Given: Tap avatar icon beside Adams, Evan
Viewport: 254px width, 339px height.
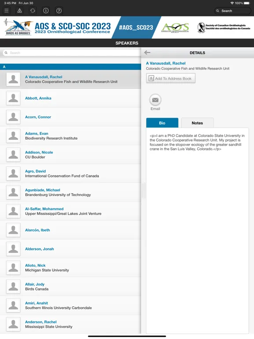Looking at the screenshot, I should click(13, 136).
